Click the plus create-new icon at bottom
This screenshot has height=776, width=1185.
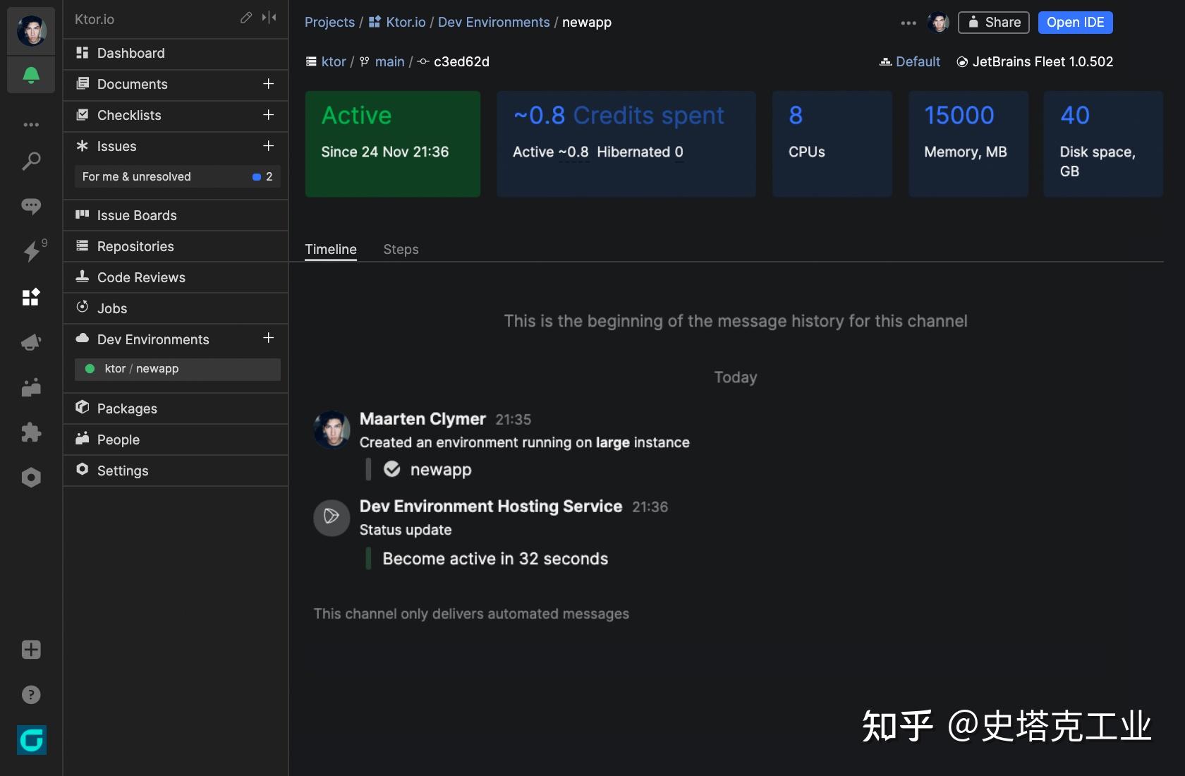click(31, 650)
